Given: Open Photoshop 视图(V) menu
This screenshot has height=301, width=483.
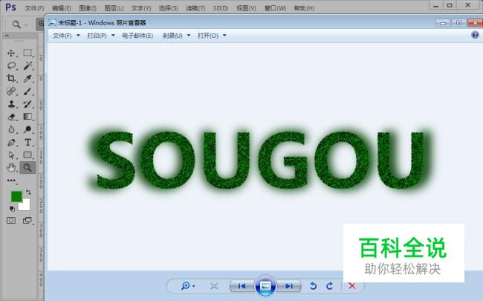Looking at the screenshot, I should [x=246, y=8].
